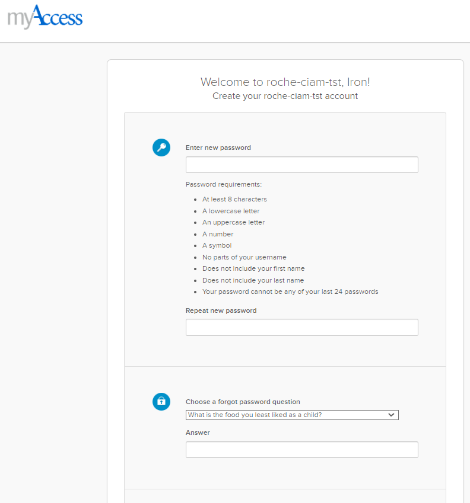Click the 'Create your roche-ciam-tst account' subtitle
This screenshot has width=470, height=503.
click(x=285, y=95)
